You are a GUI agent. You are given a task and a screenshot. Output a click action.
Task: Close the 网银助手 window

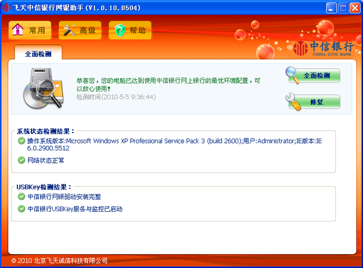pyautogui.click(x=355, y=8)
